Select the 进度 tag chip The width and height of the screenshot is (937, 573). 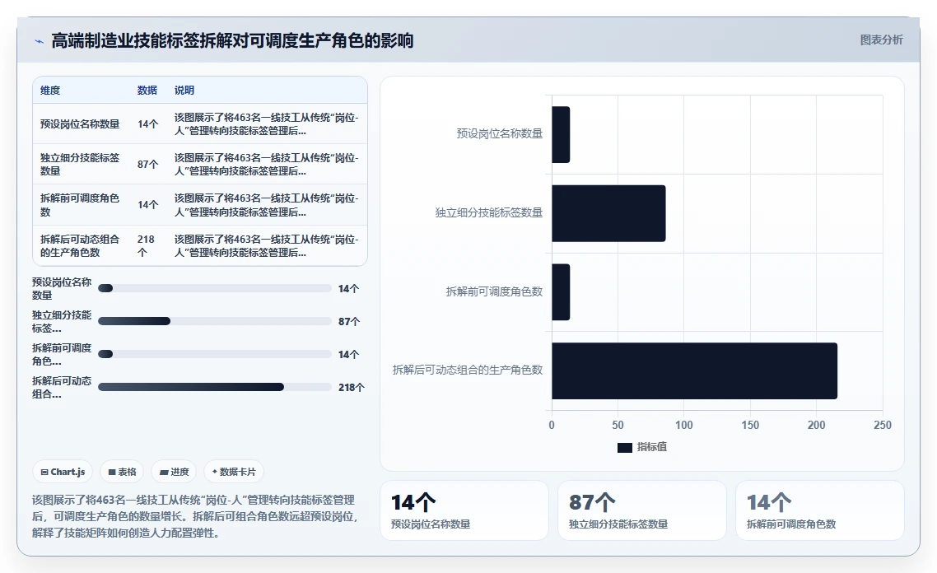click(x=174, y=472)
